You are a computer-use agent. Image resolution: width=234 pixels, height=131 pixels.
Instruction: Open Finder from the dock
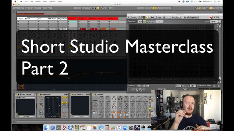47,128
